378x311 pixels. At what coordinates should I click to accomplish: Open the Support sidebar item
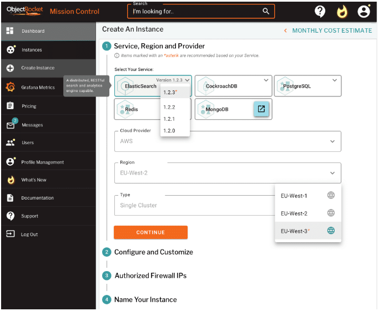pos(48,216)
